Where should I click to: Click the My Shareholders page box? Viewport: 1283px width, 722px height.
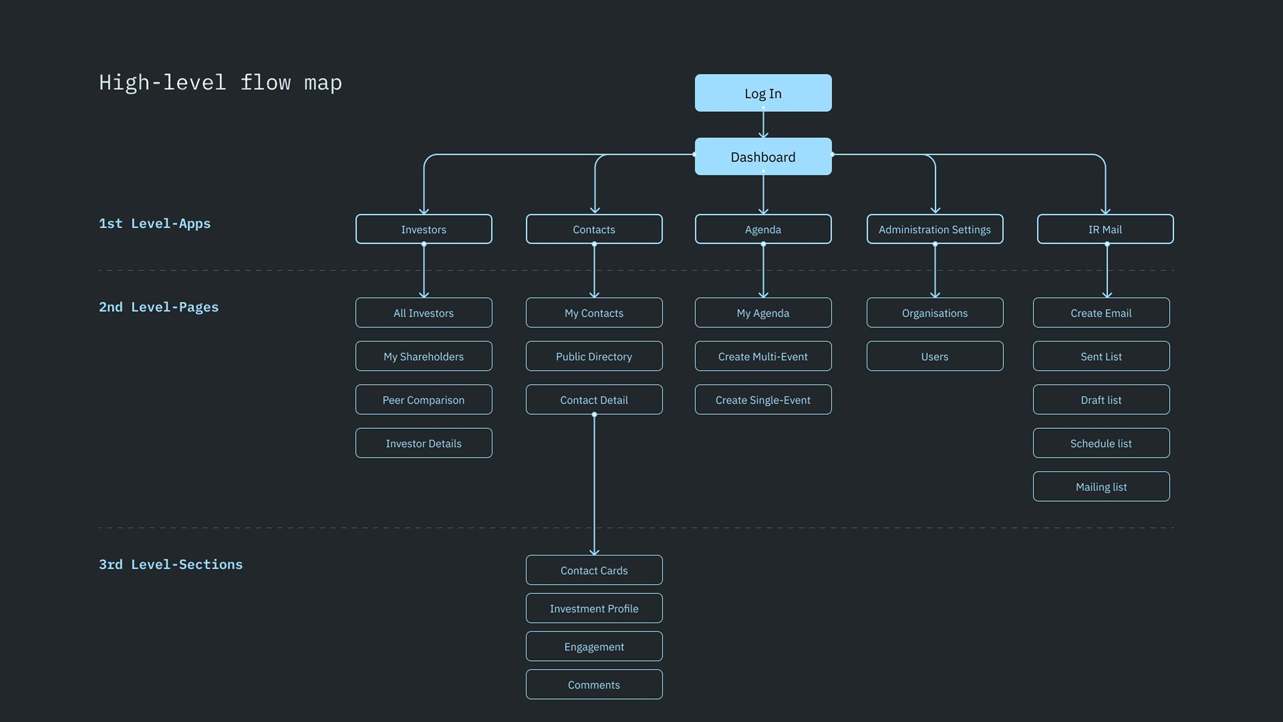pos(423,356)
